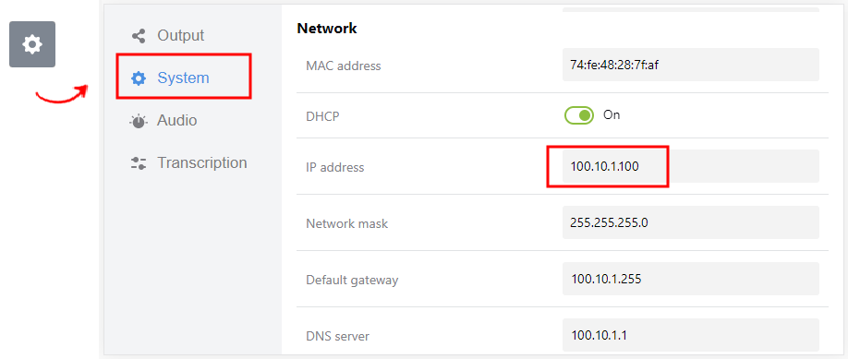The image size is (848, 359).
Task: Click the Network section heading
Action: [327, 28]
